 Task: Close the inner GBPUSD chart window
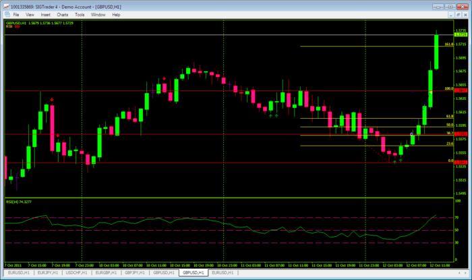(465, 14)
